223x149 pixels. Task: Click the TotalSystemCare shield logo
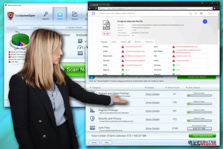tap(10, 15)
